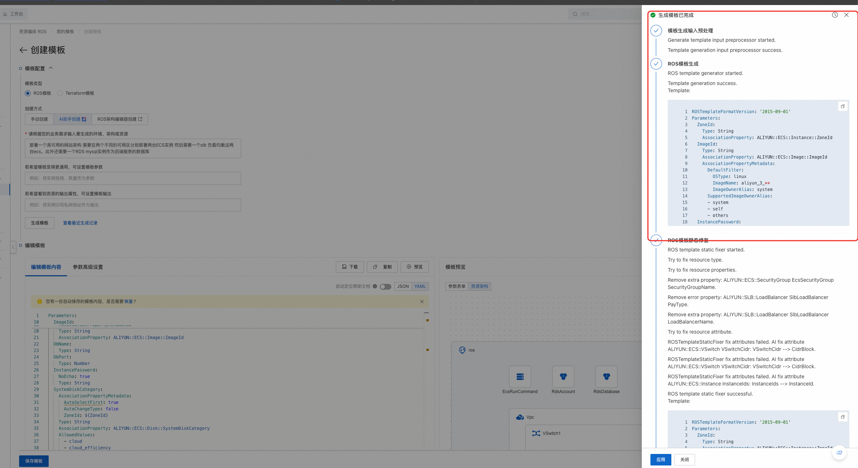Click the RdsAccount resource node icon
858x468 pixels.
tap(563, 376)
